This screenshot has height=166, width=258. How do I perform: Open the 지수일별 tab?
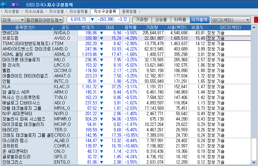tap(56, 11)
